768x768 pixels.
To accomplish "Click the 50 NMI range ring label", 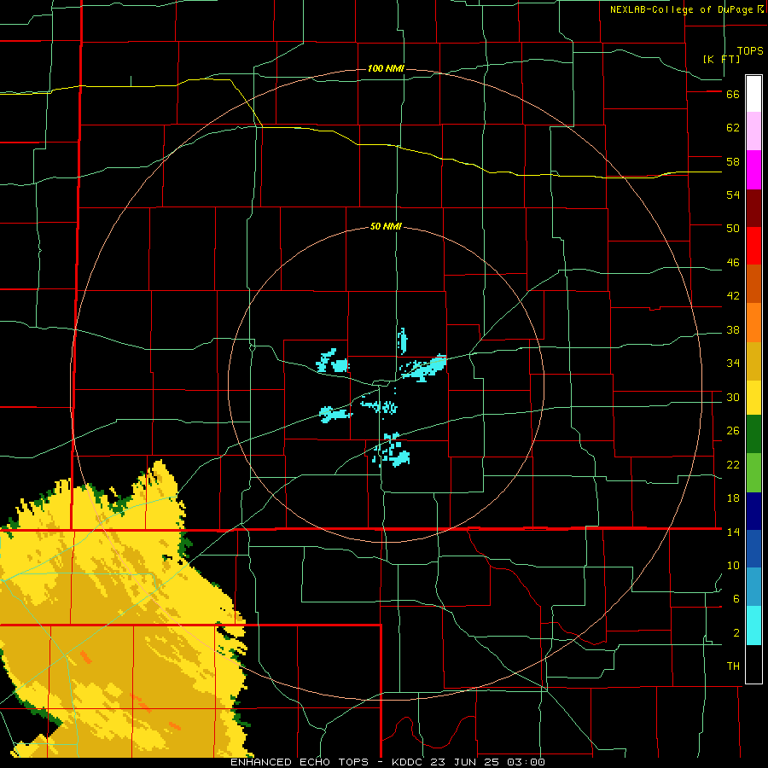I will (386, 226).
